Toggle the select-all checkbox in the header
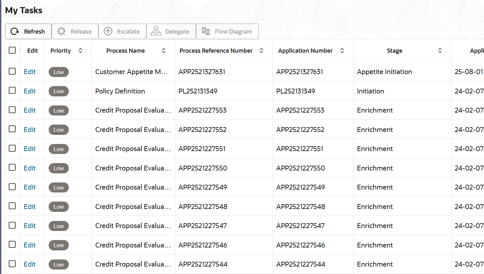The image size is (484, 274). point(12,50)
